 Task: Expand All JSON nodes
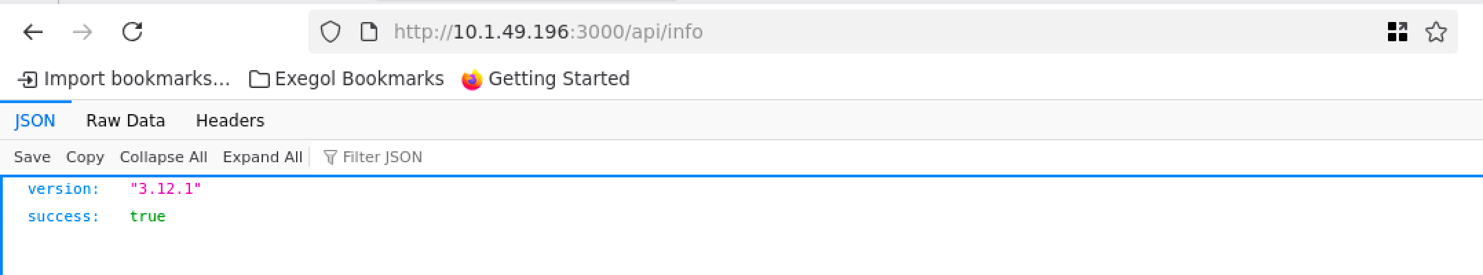262,157
